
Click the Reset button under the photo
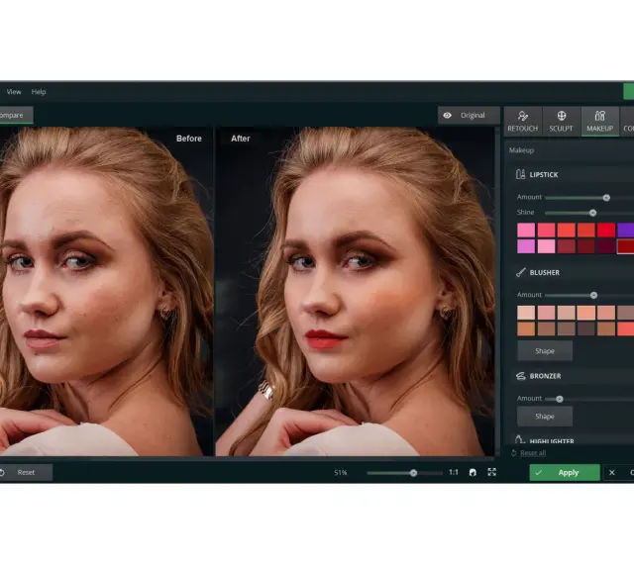(26, 472)
